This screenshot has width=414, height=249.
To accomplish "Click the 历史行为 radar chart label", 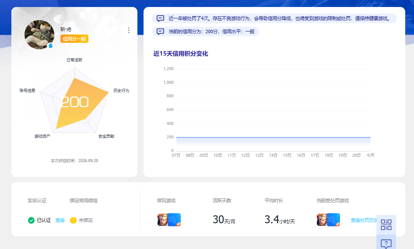I will coord(121,90).
